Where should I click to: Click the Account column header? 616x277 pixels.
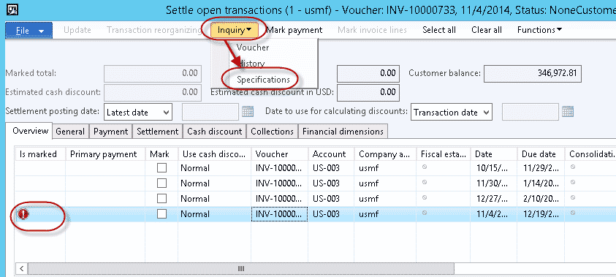[331, 154]
